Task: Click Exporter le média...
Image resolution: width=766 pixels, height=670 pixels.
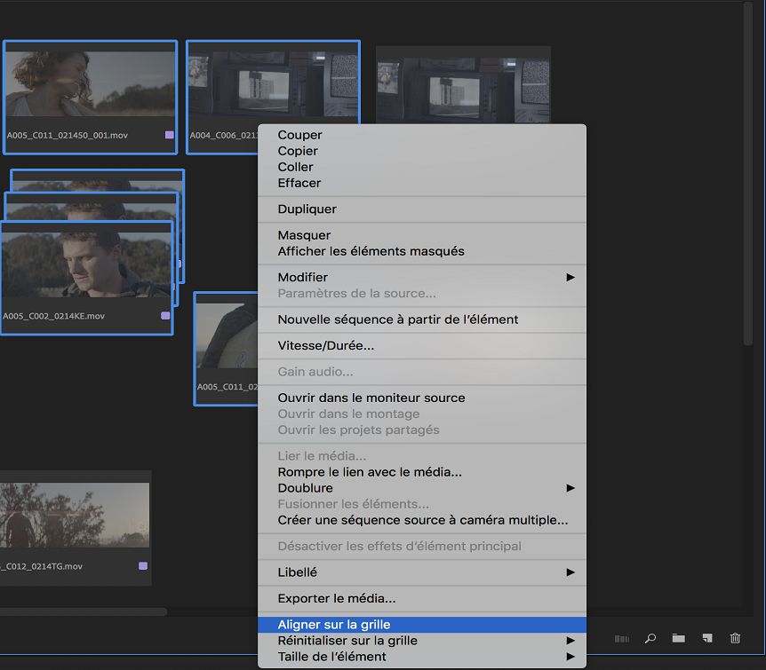Action: [x=337, y=599]
